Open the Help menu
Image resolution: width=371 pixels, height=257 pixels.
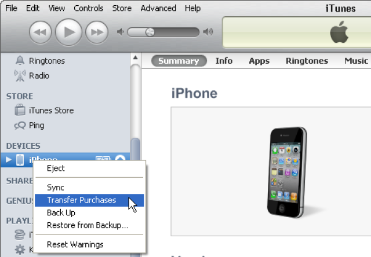[x=192, y=8]
